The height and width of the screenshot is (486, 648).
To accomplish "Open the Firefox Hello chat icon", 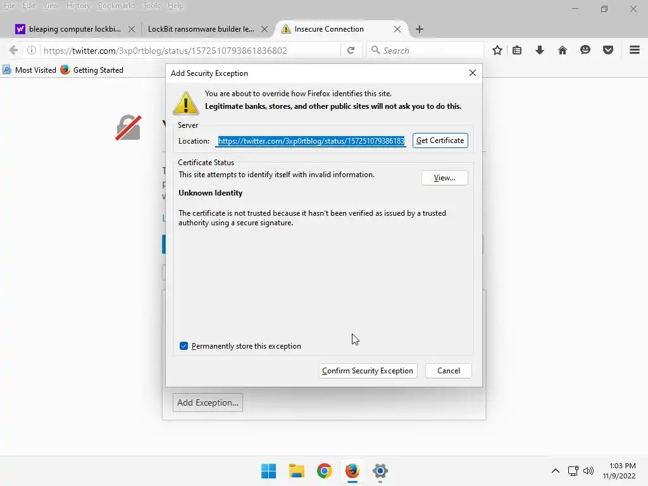I will (585, 51).
